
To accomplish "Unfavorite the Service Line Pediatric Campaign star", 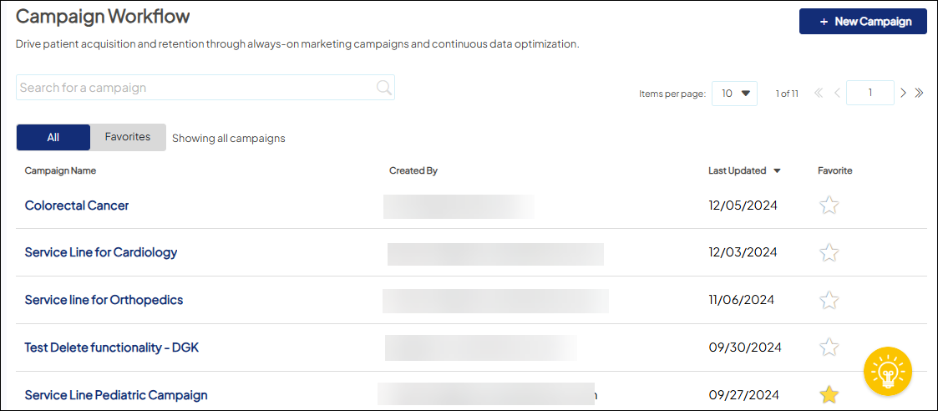I will 829,395.
